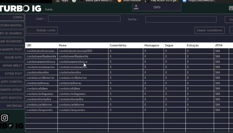
Task: Open the Play Action DOS games bookmark
Action: [161, 1]
